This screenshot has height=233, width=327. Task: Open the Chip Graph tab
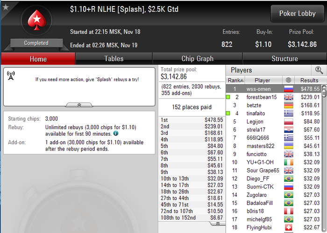coord(197,59)
